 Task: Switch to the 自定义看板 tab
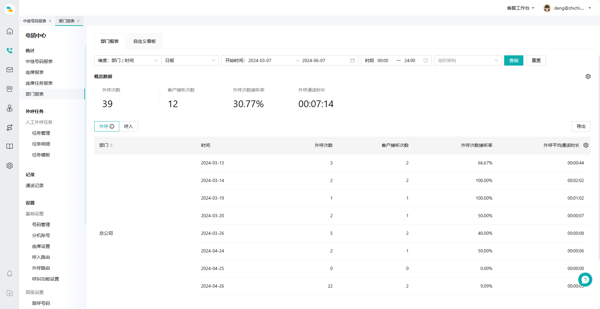point(145,41)
